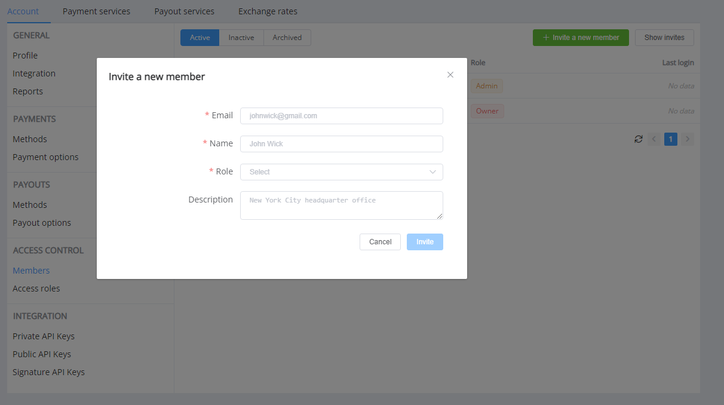
Task: Click the green Invite a new member button
Action: point(581,38)
